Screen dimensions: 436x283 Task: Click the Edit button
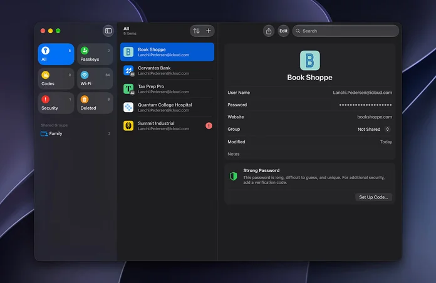pyautogui.click(x=283, y=31)
